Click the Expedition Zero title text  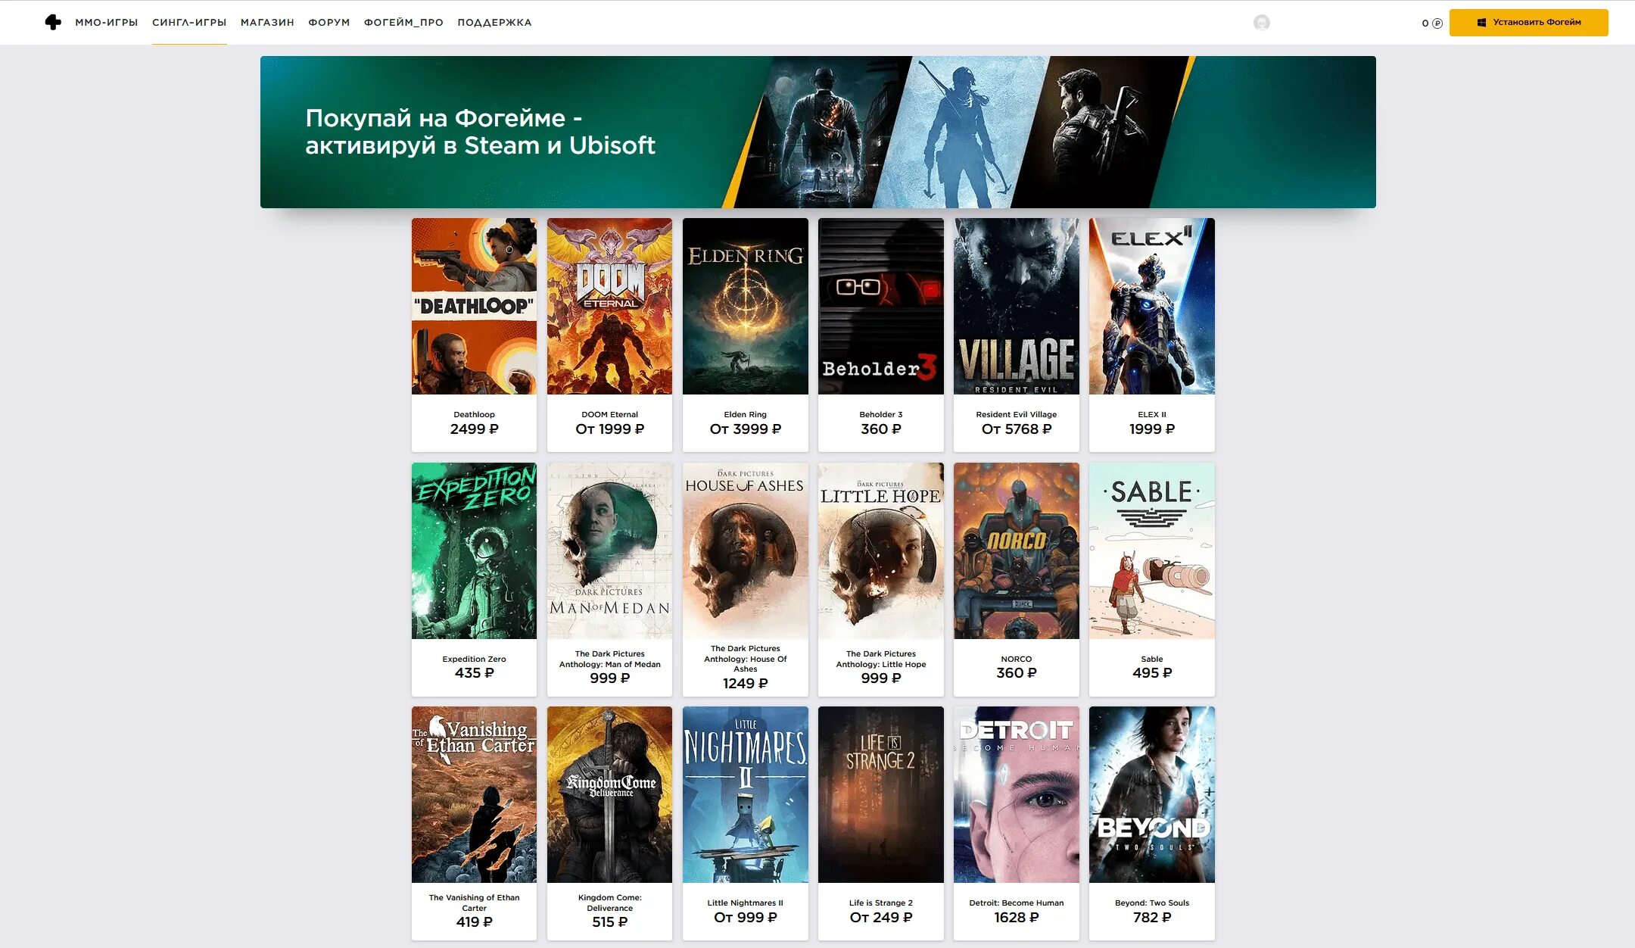tap(474, 659)
